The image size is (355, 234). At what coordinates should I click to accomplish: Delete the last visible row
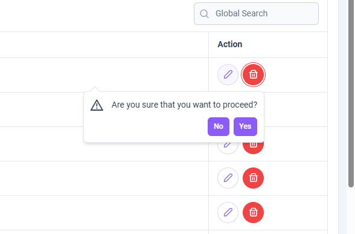pos(253,212)
